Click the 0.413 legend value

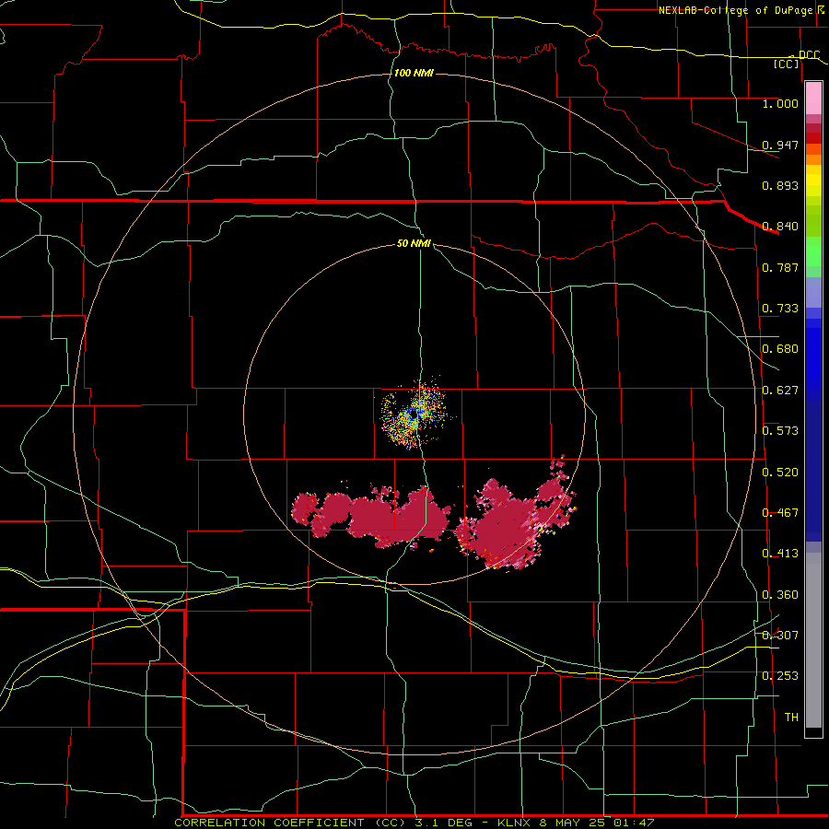[x=780, y=554]
